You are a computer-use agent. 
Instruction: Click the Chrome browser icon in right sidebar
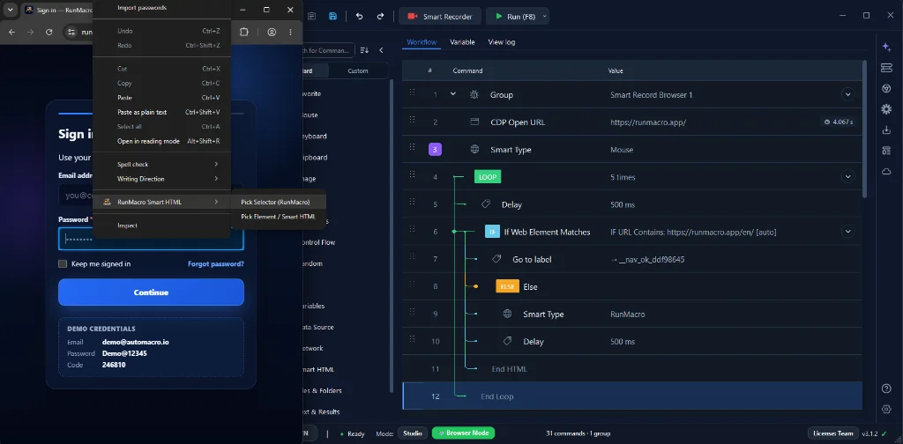886,89
